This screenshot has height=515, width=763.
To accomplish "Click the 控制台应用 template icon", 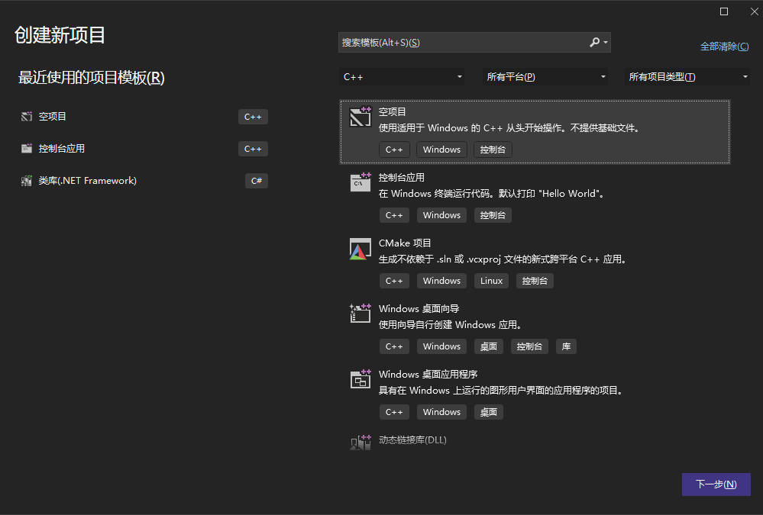I will click(360, 182).
